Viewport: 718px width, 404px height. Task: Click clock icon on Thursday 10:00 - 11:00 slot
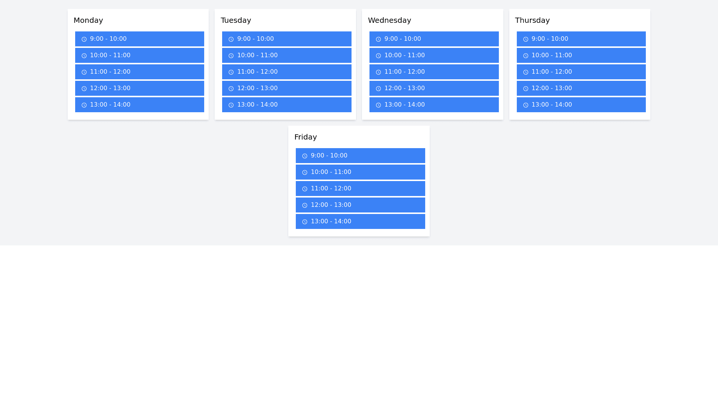click(x=525, y=55)
